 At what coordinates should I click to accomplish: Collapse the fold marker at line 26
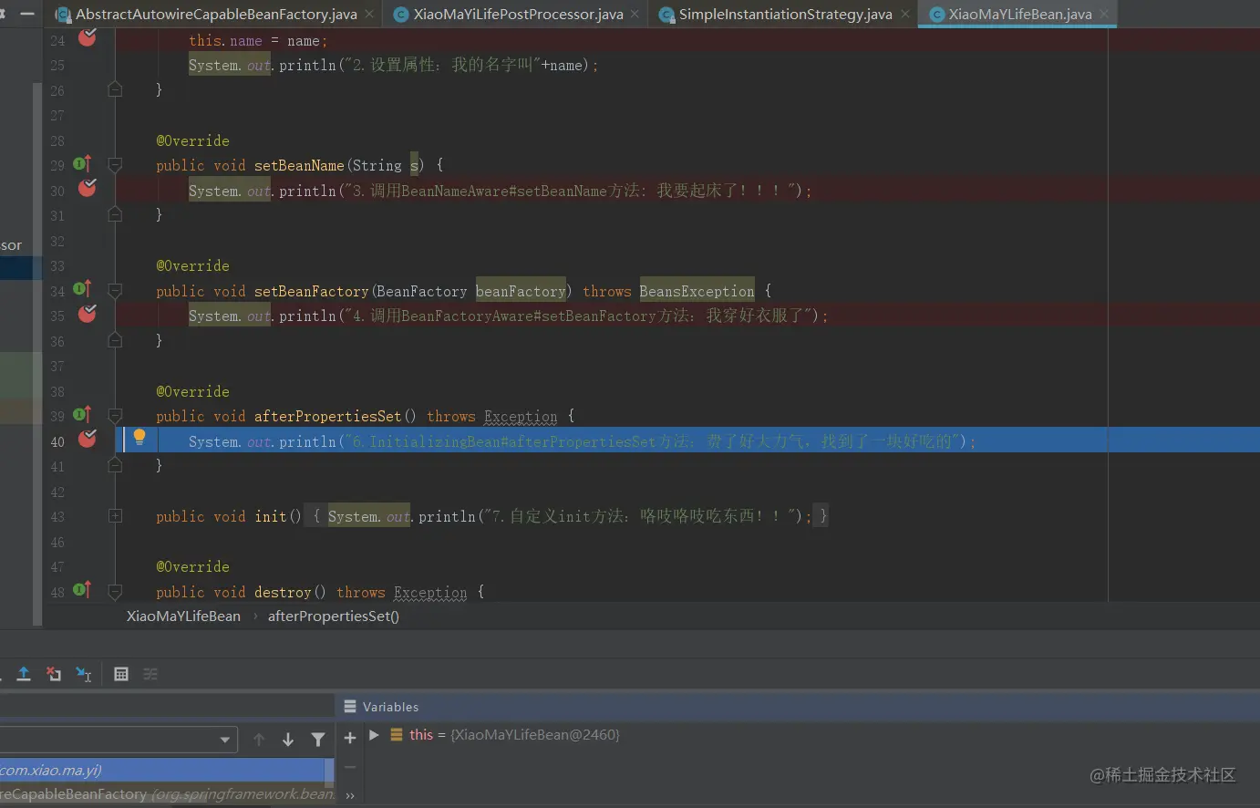click(x=115, y=89)
